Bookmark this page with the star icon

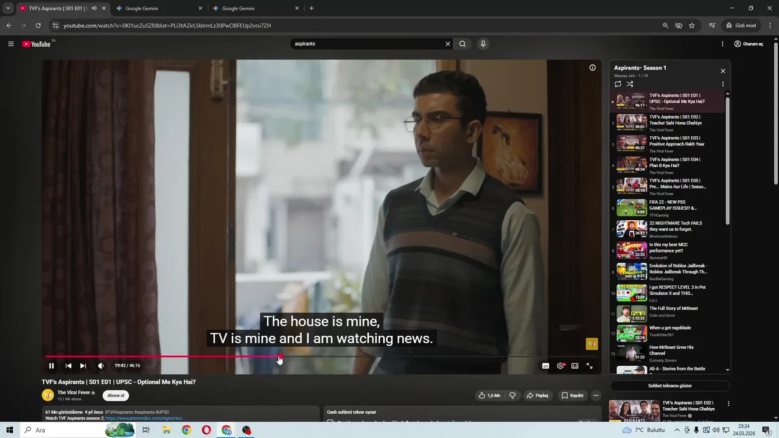coord(692,26)
